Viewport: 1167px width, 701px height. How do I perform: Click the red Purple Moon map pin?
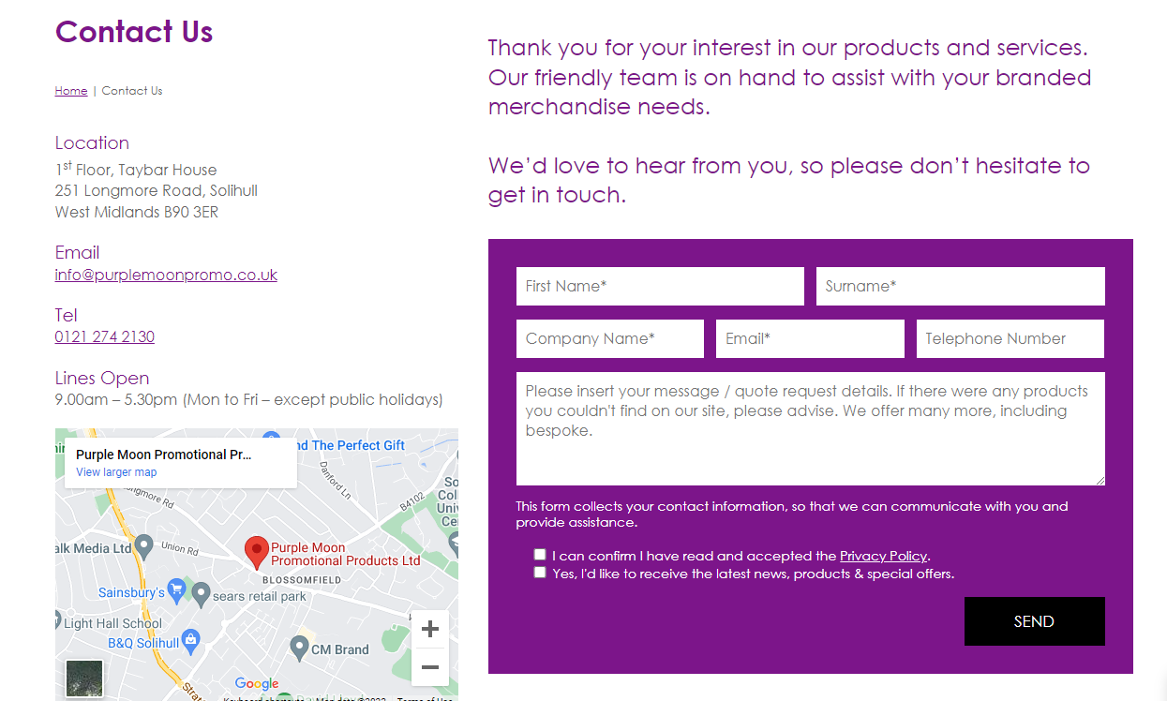(256, 552)
